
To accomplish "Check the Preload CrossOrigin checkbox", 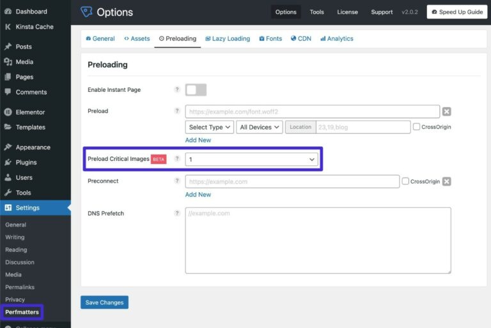I will [417, 127].
